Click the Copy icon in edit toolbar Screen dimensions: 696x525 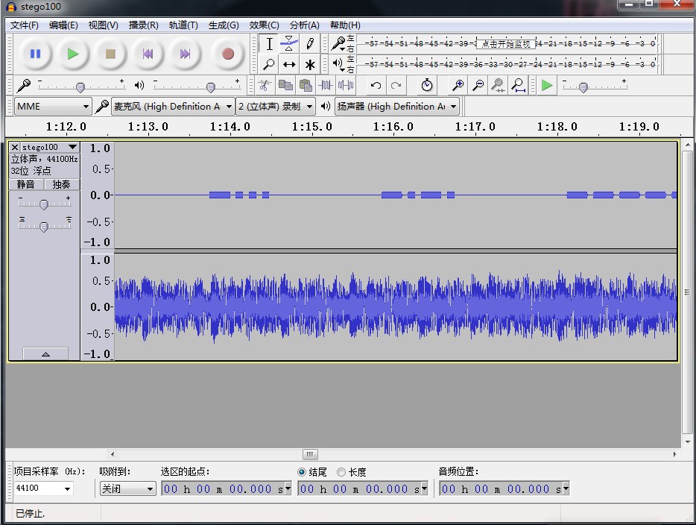pyautogui.click(x=285, y=85)
